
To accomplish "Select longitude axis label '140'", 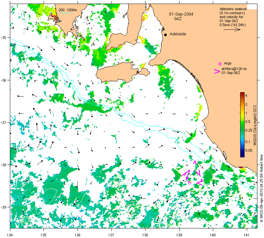I will [213, 235].
